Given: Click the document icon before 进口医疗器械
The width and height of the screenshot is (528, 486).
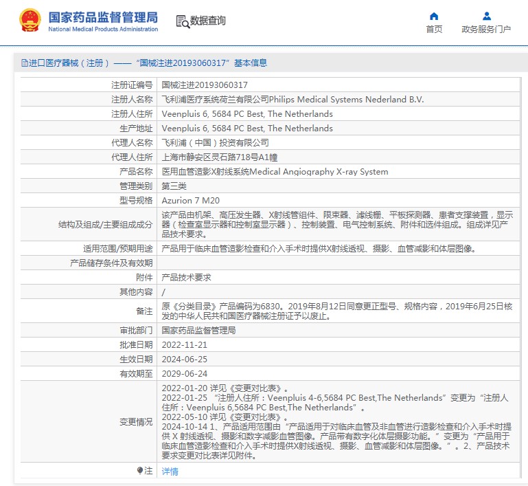Looking at the screenshot, I should [x=25, y=63].
